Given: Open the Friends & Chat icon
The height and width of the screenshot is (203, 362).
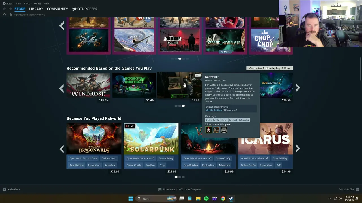Looking at the screenshot, I should tap(357, 189).
